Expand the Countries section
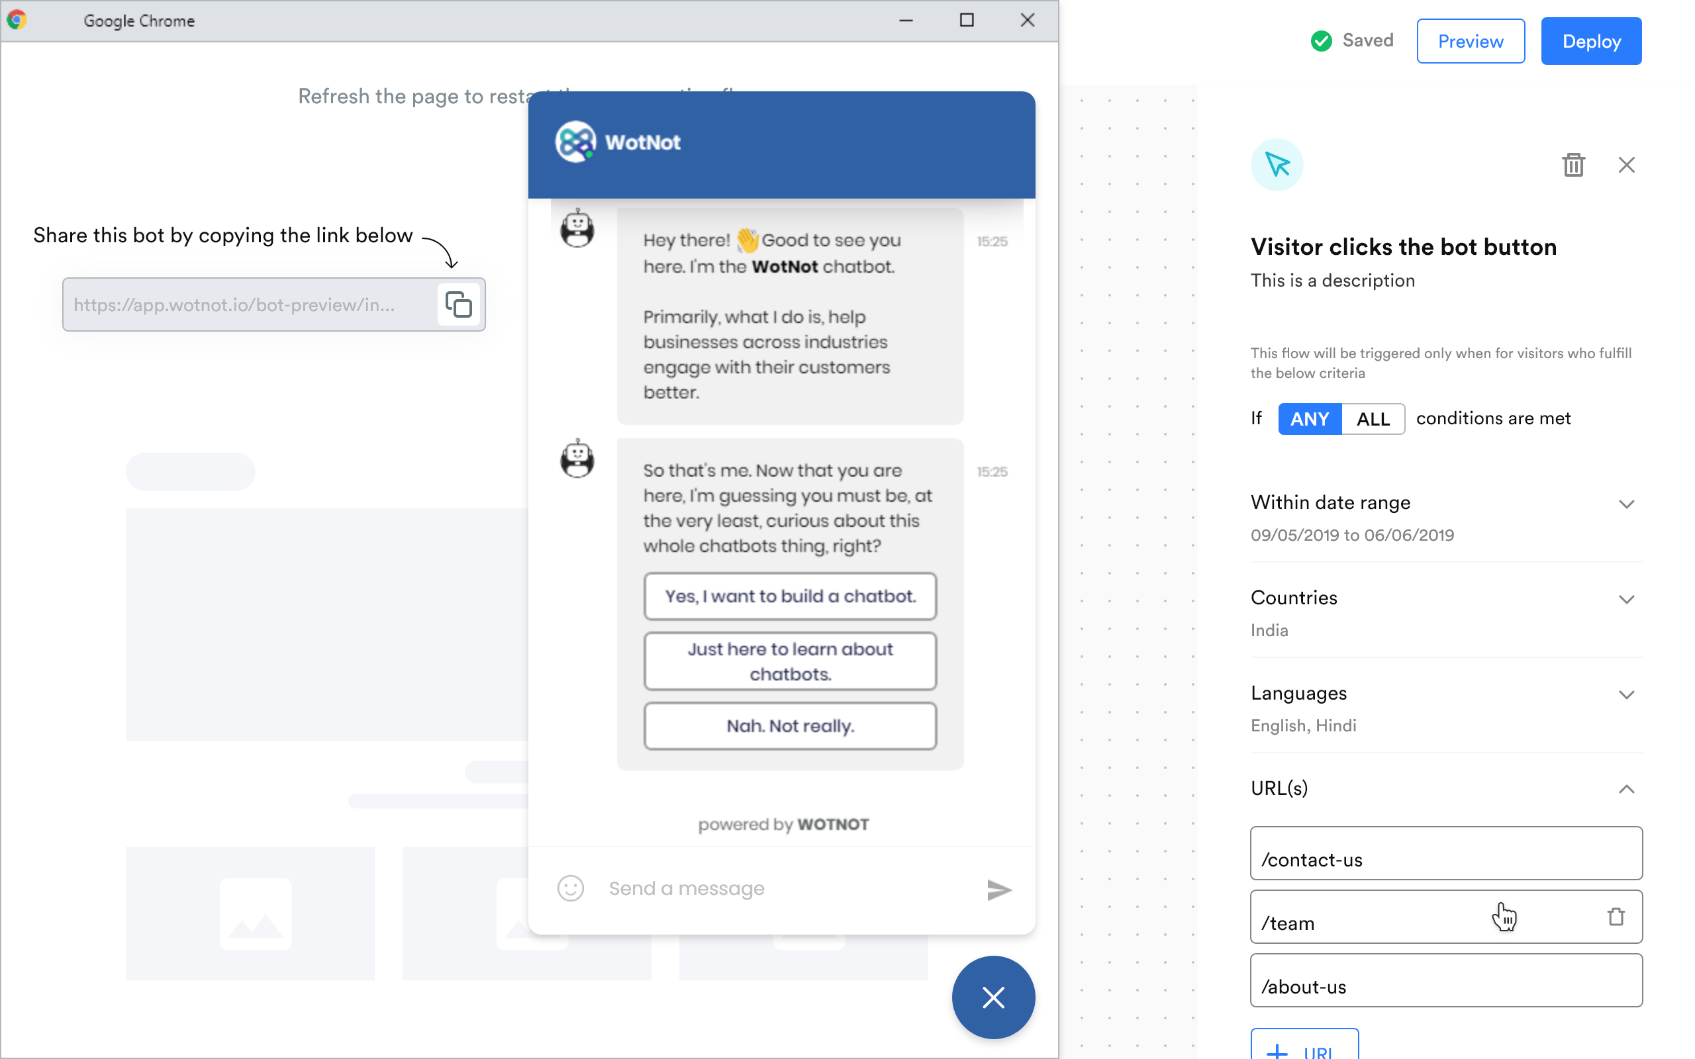Screen dimensions: 1695x1059 [1626, 599]
